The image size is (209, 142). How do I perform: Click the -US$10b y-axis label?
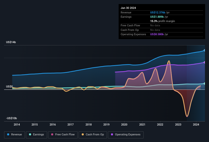point(11,118)
